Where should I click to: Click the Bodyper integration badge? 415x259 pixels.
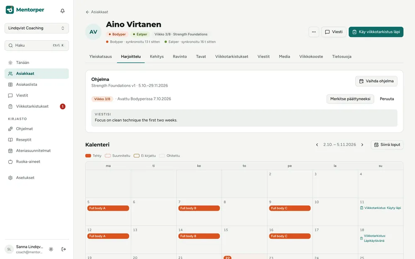pos(117,34)
